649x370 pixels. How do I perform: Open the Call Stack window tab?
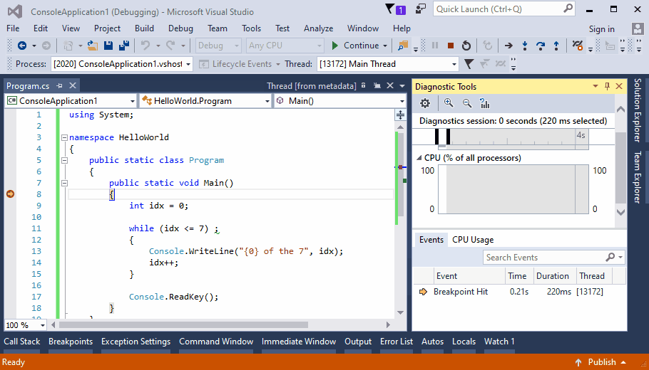coord(22,342)
